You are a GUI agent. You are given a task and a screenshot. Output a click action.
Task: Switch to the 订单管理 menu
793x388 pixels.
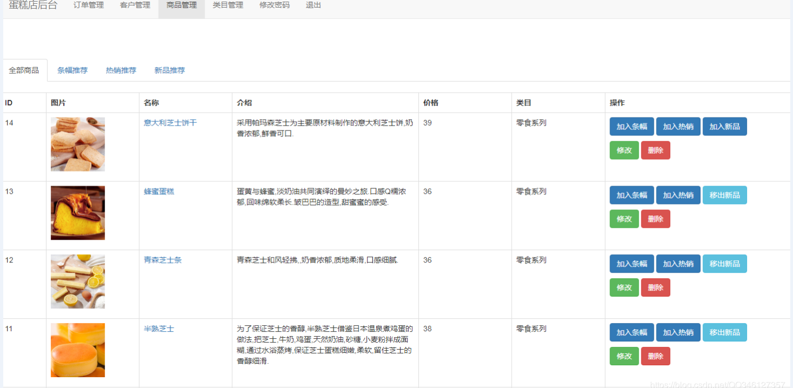(88, 6)
